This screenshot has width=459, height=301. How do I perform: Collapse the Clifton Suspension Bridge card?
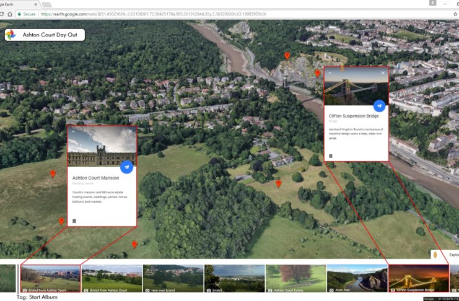click(330, 72)
